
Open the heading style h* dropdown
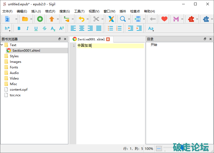point(7,28)
